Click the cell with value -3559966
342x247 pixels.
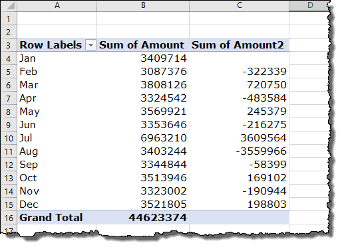[239, 151]
